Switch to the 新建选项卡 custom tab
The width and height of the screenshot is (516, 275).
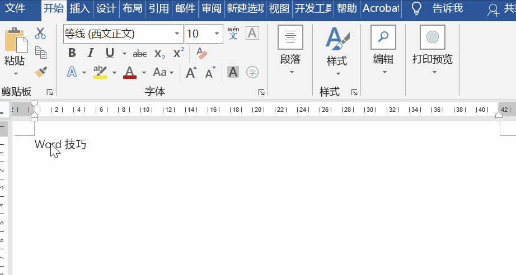tap(246, 8)
